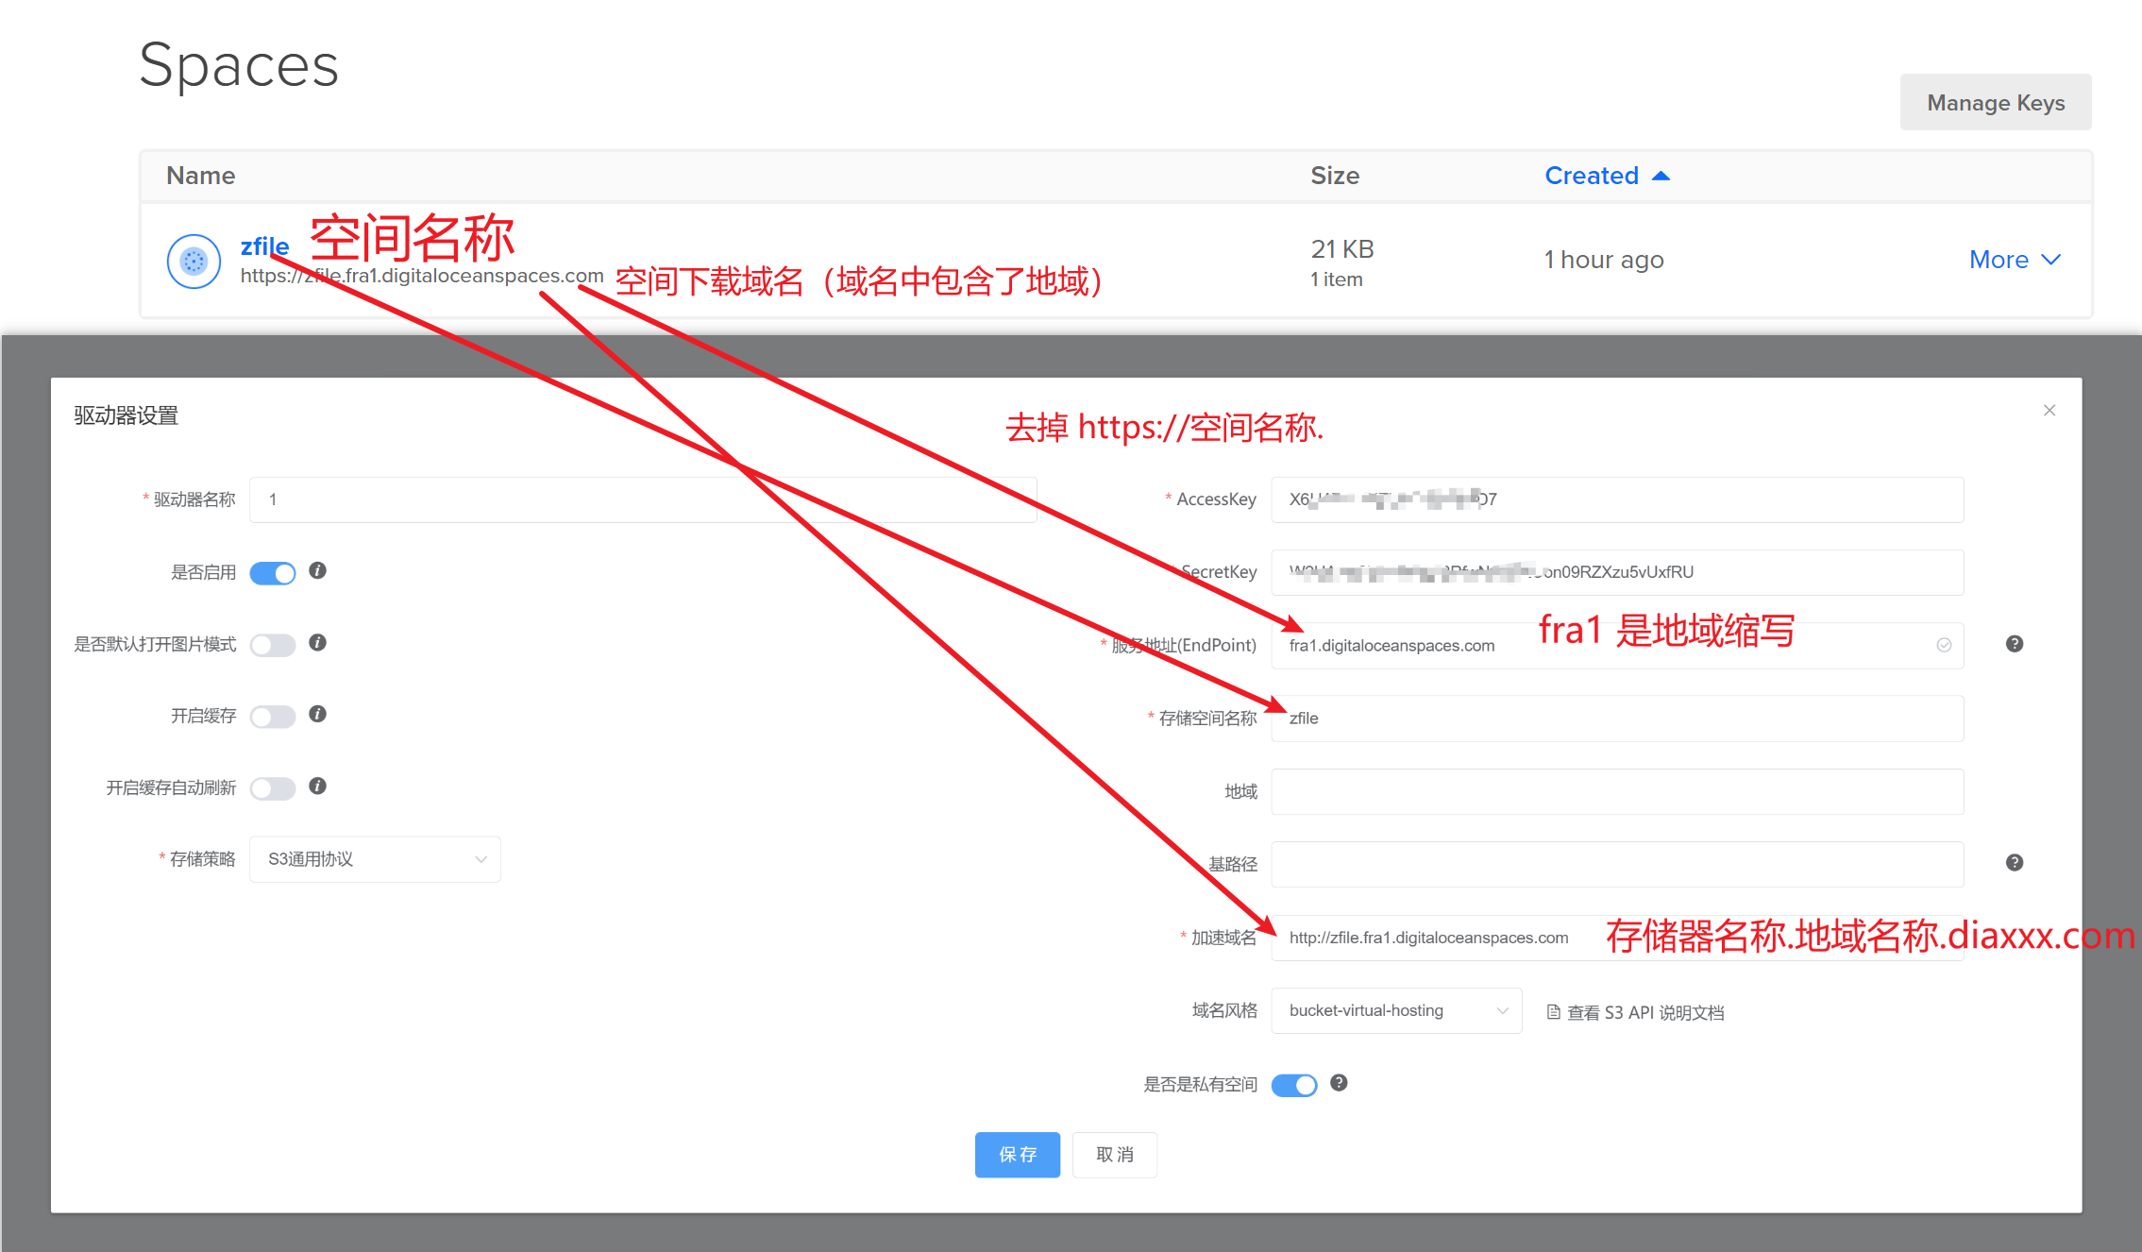Screen dimensions: 2142x1252
Task: Click help icon next to 是否是私有空间
Action: click(x=1338, y=1083)
